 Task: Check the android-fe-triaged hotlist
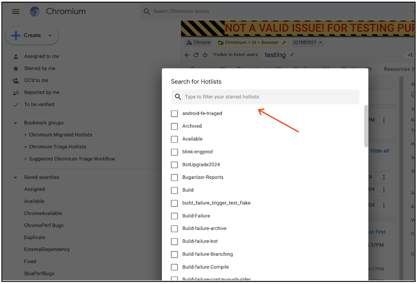click(175, 113)
